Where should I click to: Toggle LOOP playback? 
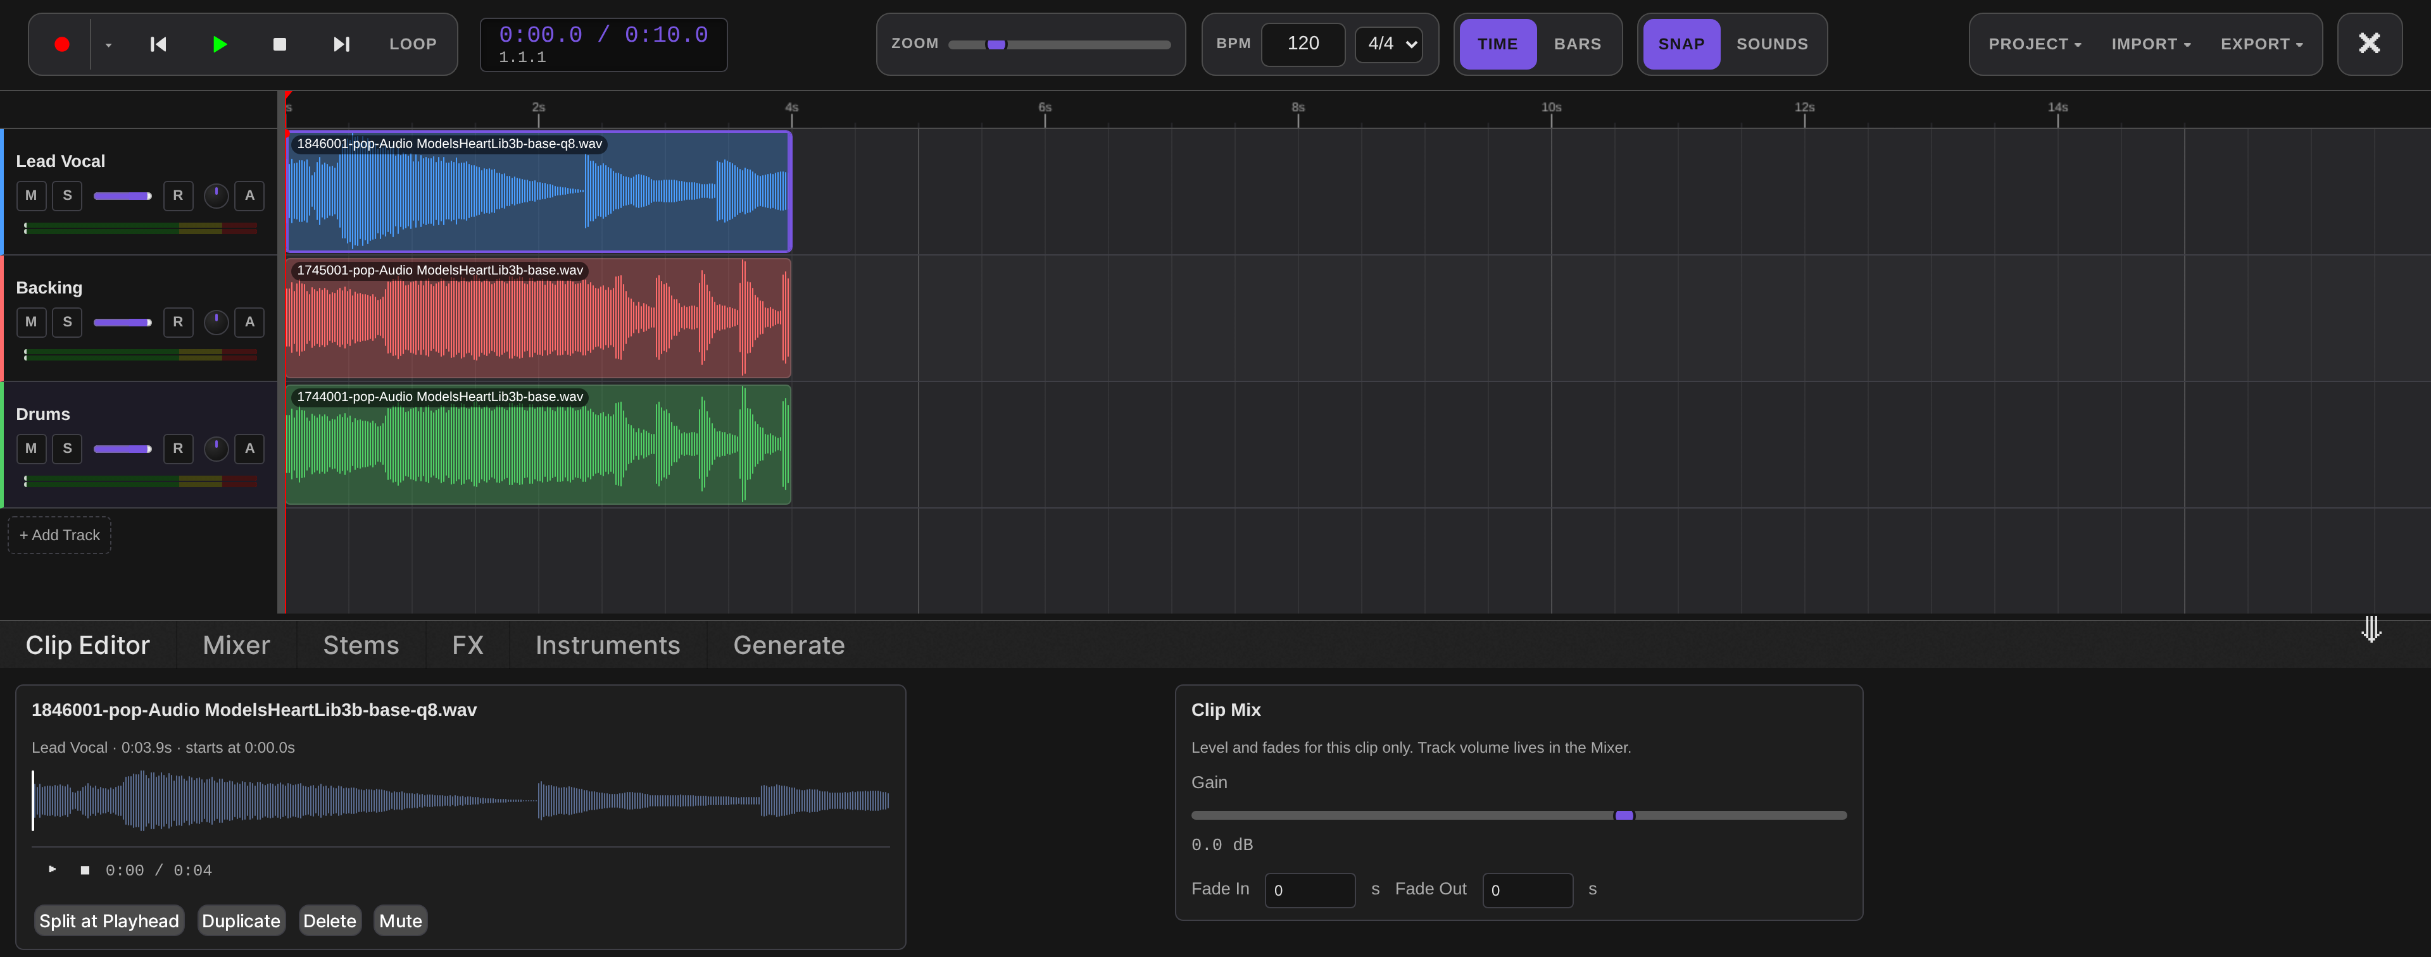(x=412, y=44)
